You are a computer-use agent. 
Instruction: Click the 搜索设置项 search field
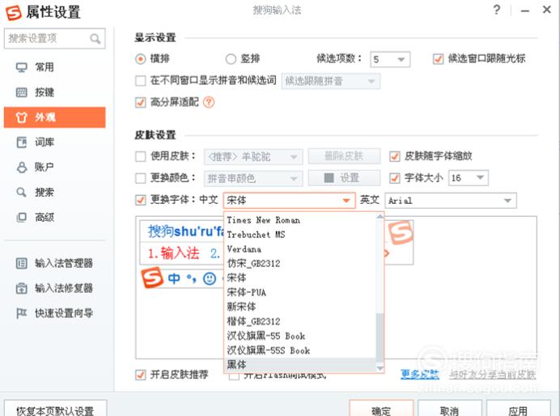tap(55, 39)
